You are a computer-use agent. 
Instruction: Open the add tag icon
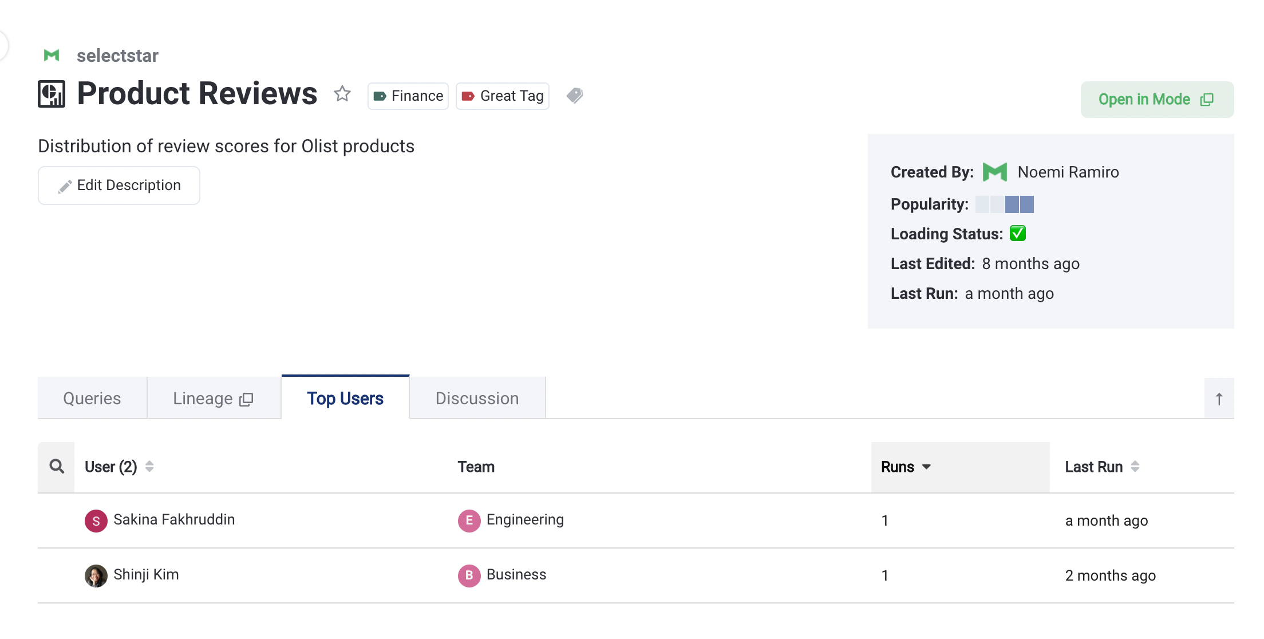tap(575, 95)
